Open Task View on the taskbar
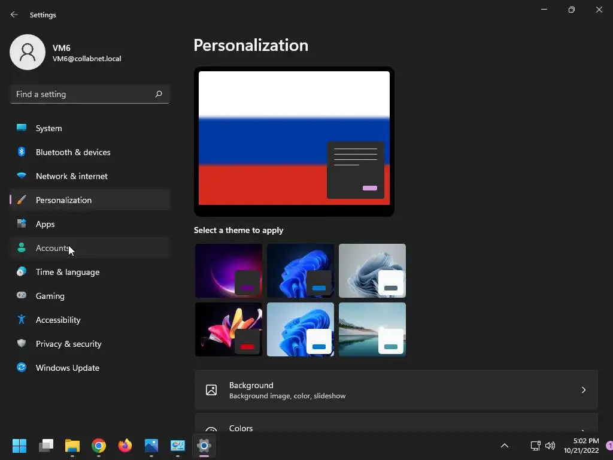Screen dimensions: 613x460 pos(46,446)
